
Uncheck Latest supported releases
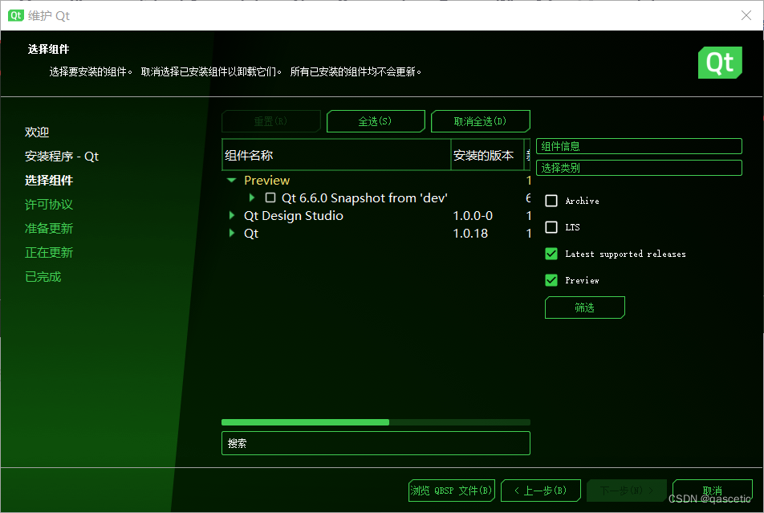point(551,254)
